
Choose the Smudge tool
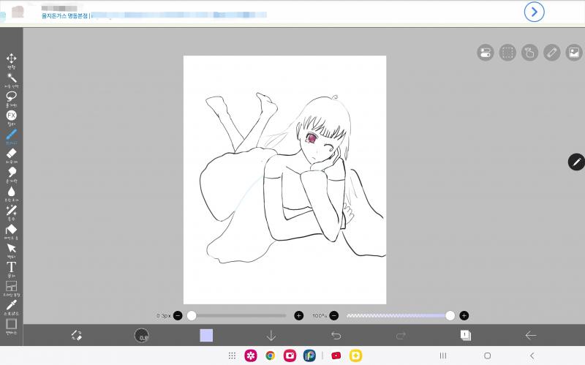coord(11,173)
